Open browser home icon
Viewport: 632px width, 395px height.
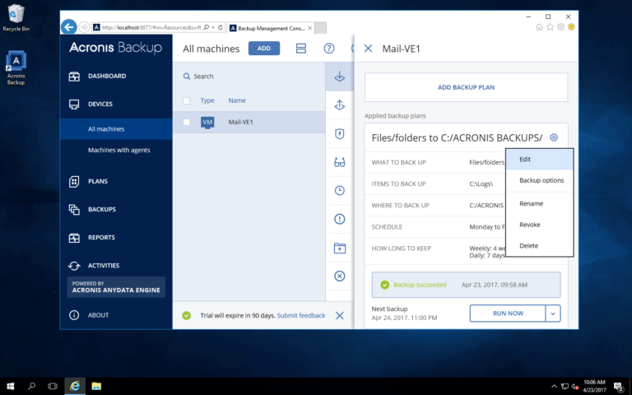pyautogui.click(x=539, y=27)
